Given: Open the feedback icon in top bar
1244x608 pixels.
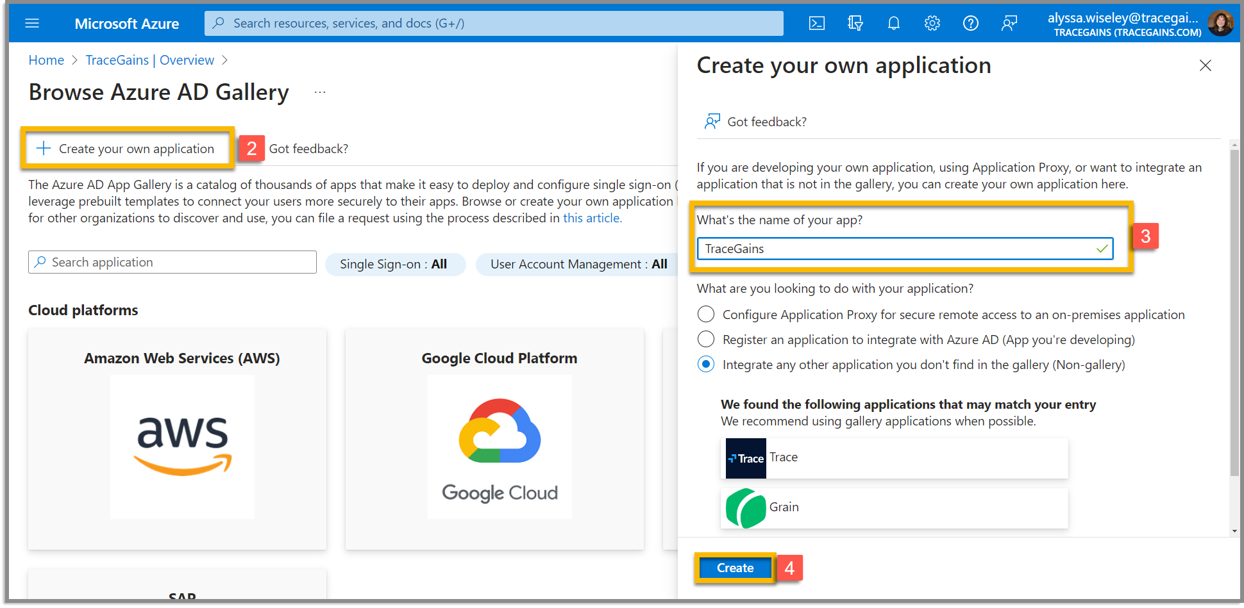Looking at the screenshot, I should (1009, 24).
